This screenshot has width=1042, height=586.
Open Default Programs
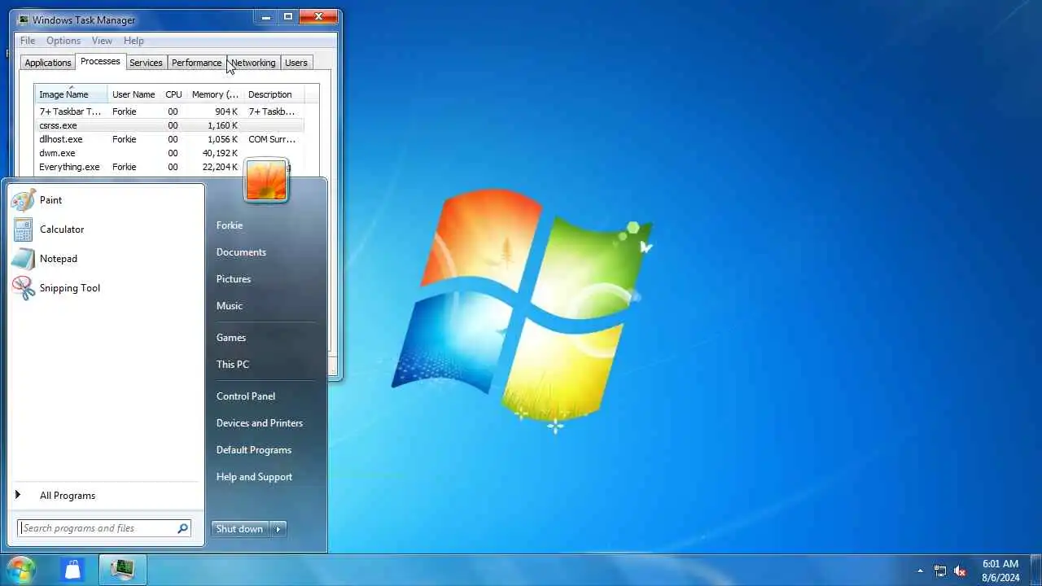pos(254,450)
